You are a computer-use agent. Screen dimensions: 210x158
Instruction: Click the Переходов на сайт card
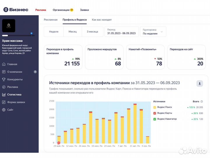186,57
